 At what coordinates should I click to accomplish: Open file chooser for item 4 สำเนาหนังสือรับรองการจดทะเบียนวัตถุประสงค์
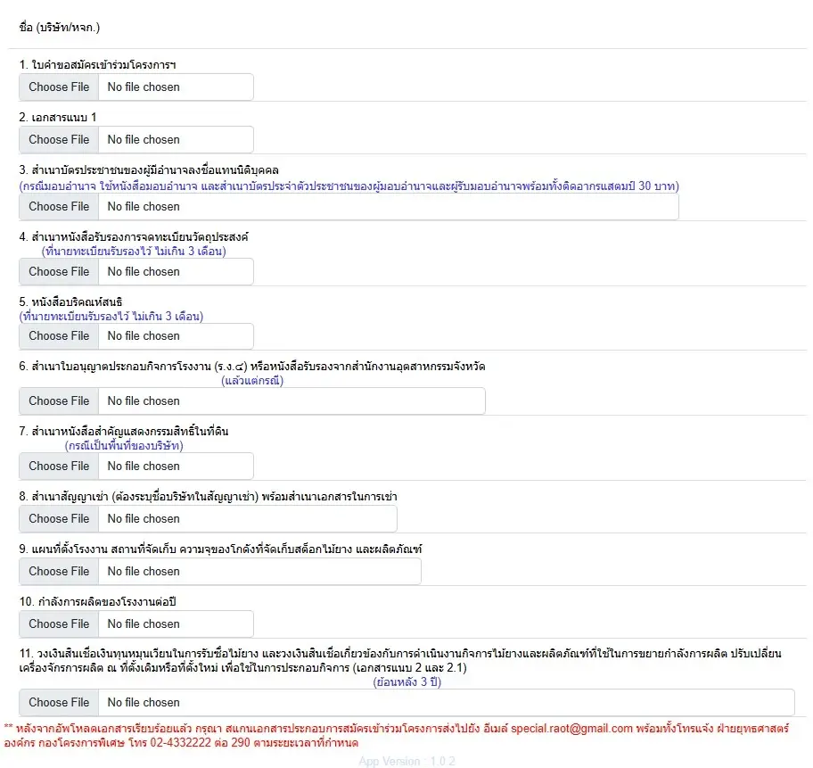59,271
